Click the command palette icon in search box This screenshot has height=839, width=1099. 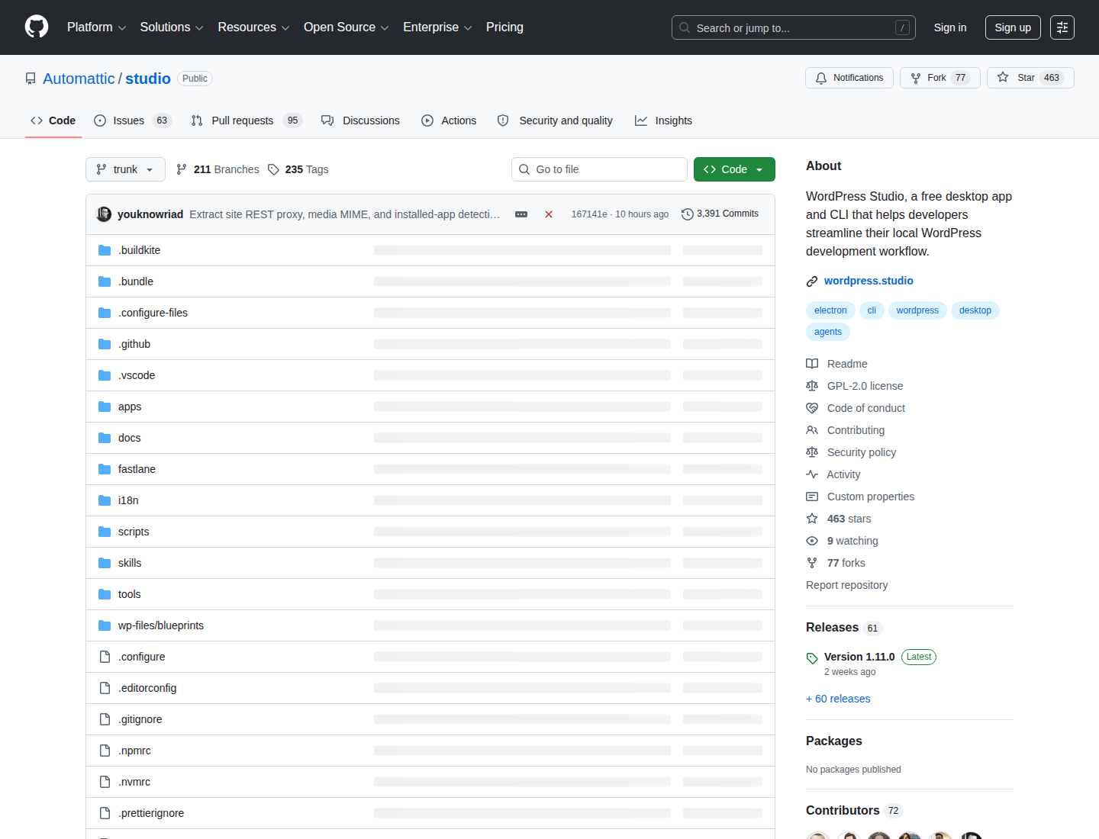[902, 27]
